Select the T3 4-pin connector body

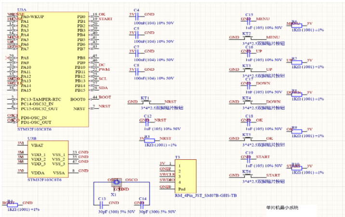(x=186, y=177)
